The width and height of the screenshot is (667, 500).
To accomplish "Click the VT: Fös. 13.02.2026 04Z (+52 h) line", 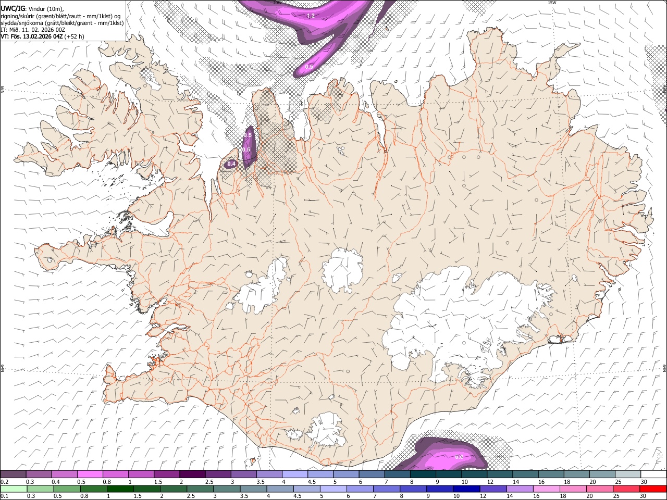I will [x=42, y=36].
